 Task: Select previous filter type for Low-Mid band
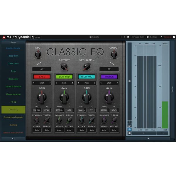[x=56, y=83]
